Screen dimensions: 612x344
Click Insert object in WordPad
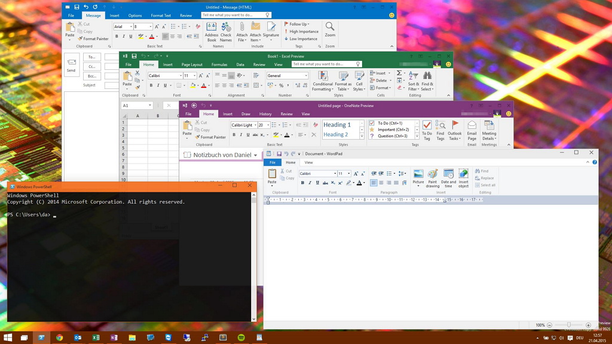coord(463,179)
